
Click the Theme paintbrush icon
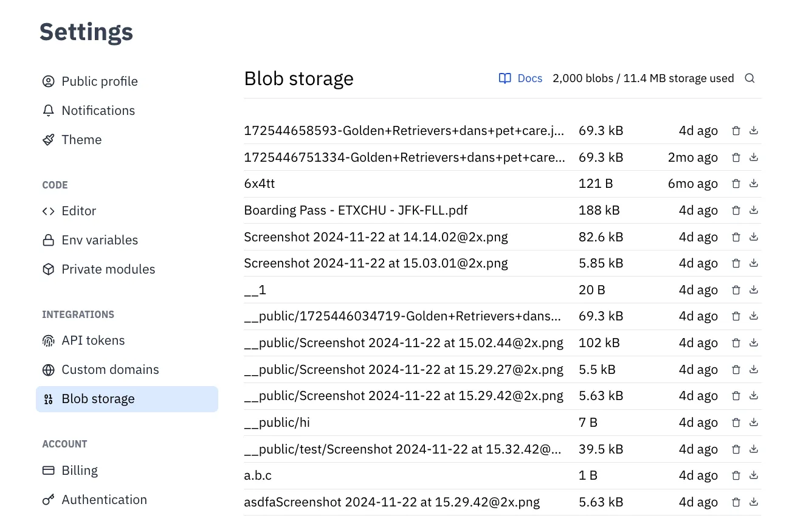click(48, 139)
